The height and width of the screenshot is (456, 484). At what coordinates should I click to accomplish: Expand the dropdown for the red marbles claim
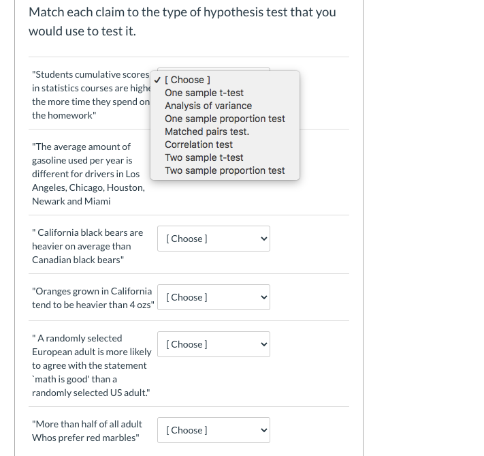click(x=213, y=430)
